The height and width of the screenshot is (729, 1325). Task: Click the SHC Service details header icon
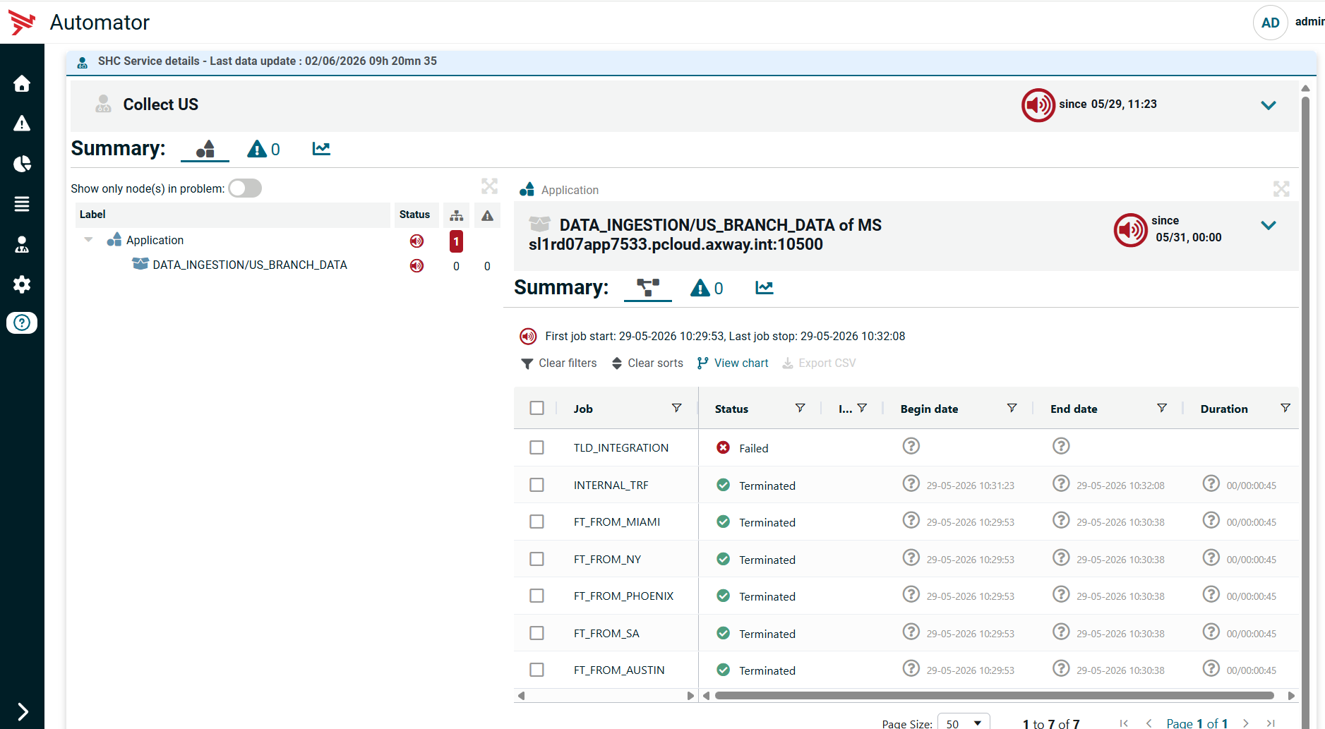coord(83,62)
